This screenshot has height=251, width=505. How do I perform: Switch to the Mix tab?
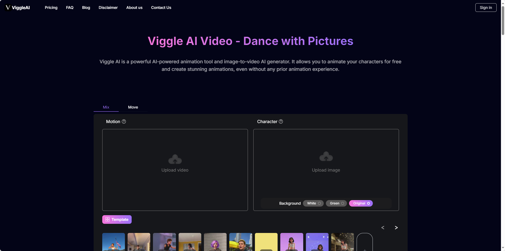106,107
